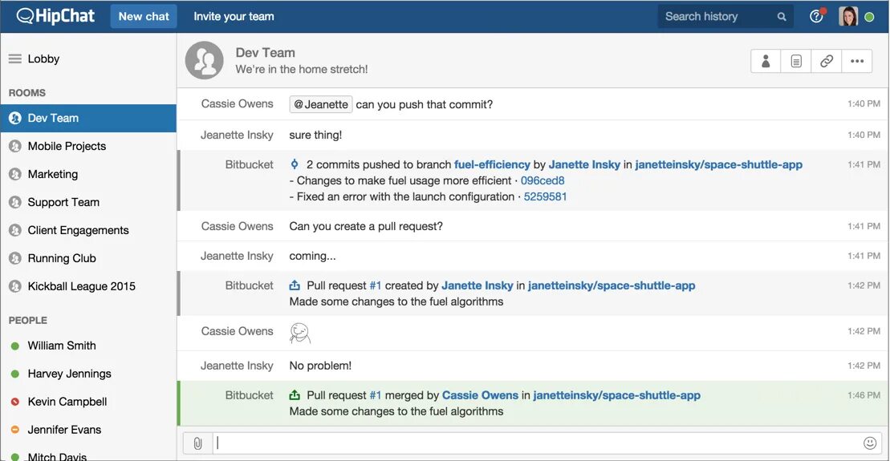Open the emoticon smiley picker
890x461 pixels.
click(x=870, y=443)
